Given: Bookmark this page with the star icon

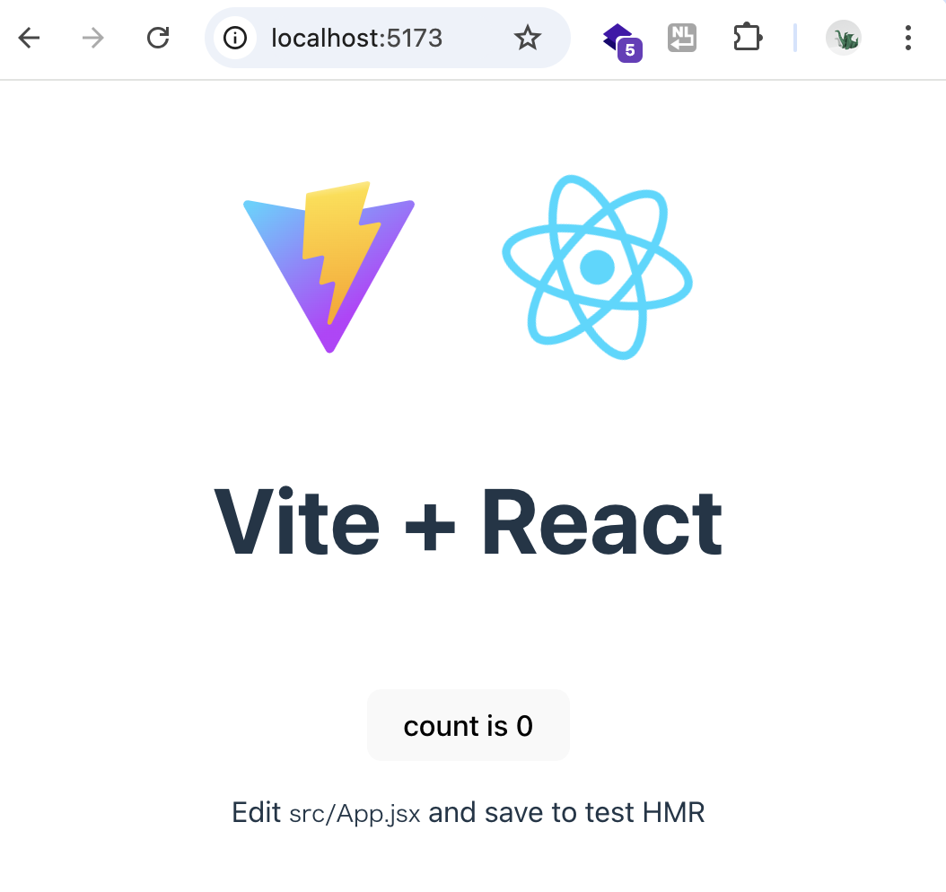Looking at the screenshot, I should coord(527,38).
